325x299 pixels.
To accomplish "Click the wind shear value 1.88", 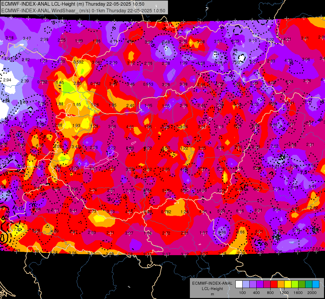I will click(x=59, y=104).
